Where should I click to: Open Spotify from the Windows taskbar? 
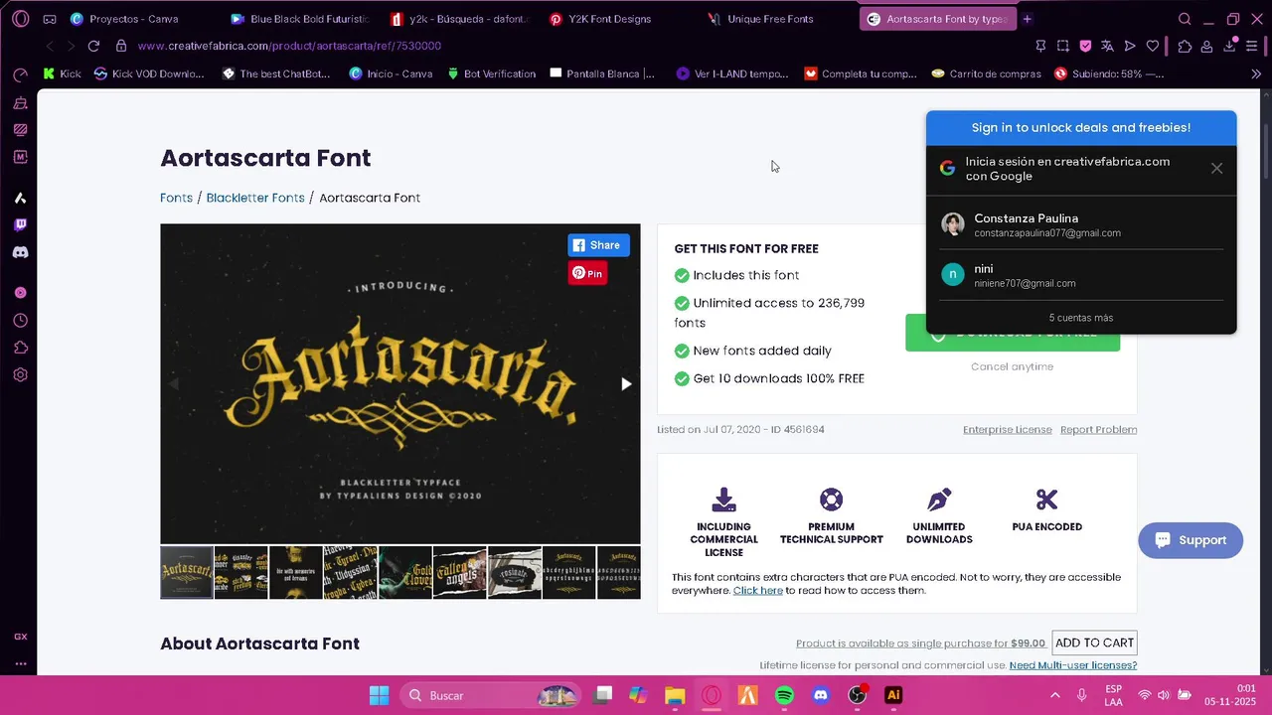click(784, 695)
